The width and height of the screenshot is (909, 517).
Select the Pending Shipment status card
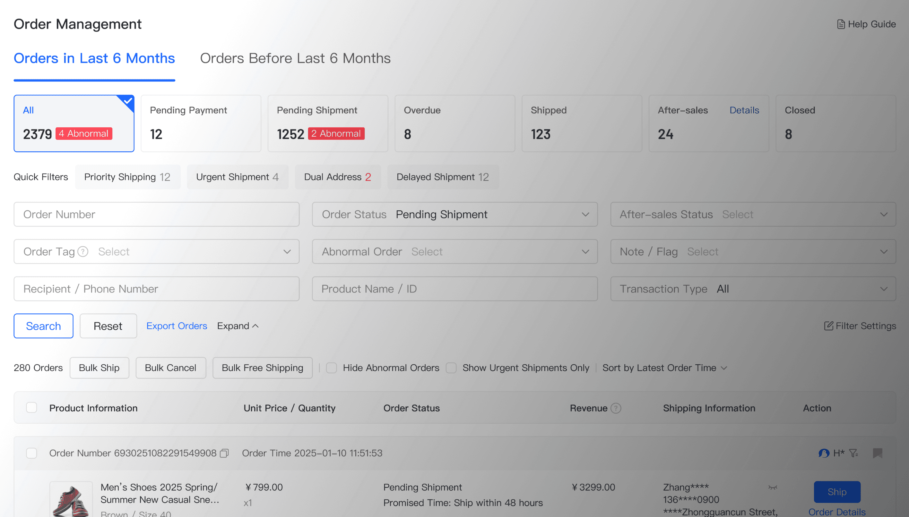click(327, 123)
